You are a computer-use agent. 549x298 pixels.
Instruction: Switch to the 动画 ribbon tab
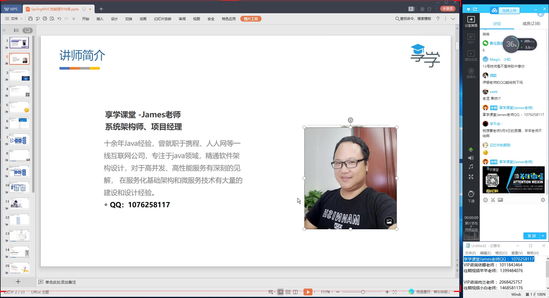point(143,19)
